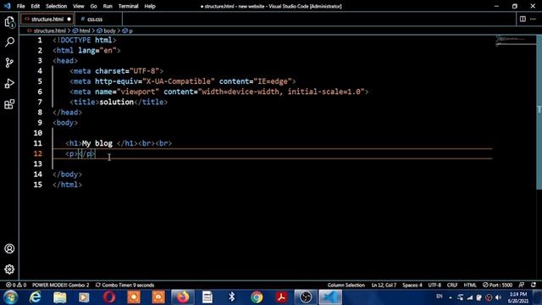Click Windows Start button
Screen dimensions: 542x305
click(10, 297)
